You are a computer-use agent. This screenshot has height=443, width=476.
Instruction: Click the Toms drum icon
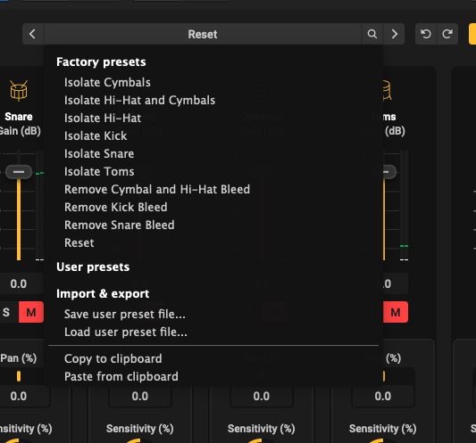[x=387, y=90]
